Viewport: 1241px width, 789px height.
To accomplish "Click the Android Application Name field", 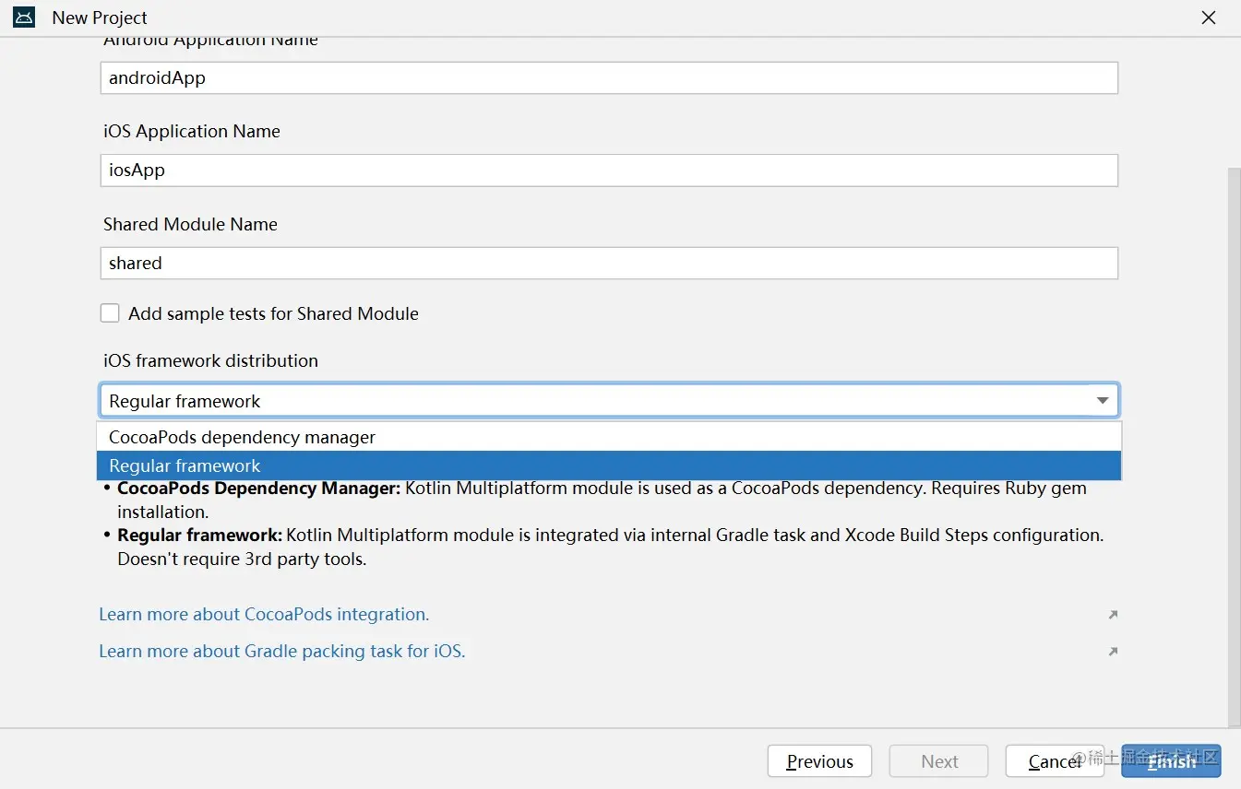I will point(609,78).
